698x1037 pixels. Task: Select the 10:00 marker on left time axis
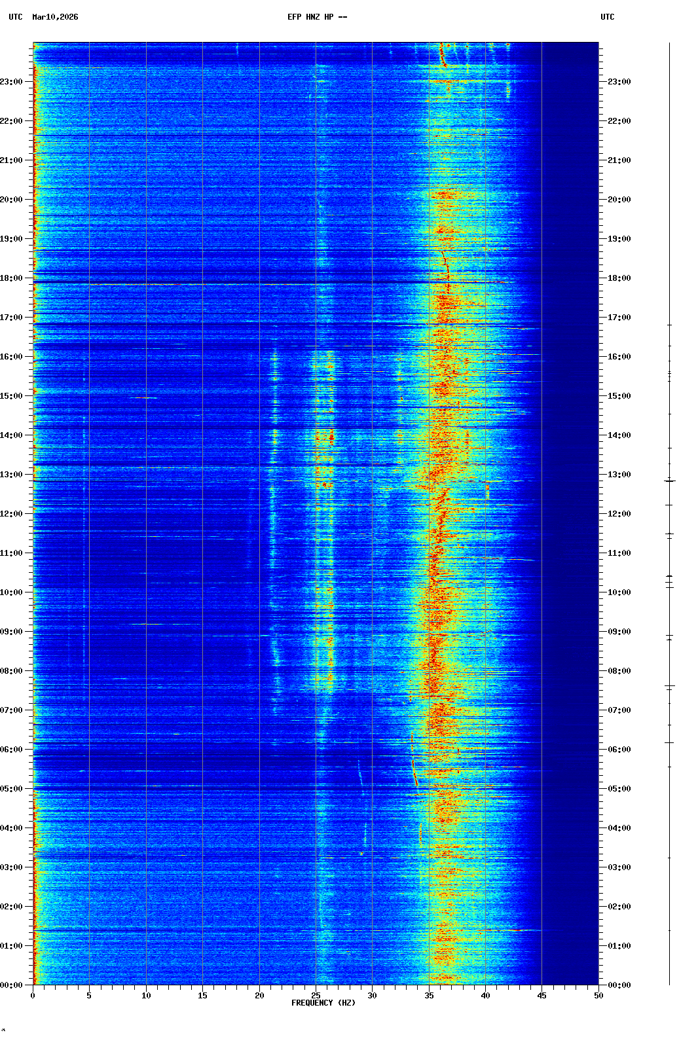click(12, 592)
